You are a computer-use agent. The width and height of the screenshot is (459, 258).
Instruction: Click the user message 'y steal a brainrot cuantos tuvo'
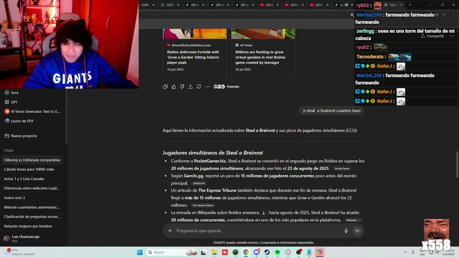(x=332, y=111)
